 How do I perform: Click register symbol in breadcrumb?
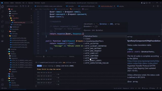coord(85,9)
